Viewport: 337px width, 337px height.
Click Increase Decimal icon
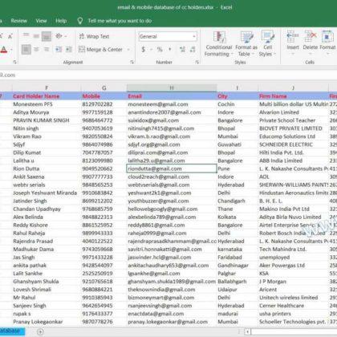182,50
